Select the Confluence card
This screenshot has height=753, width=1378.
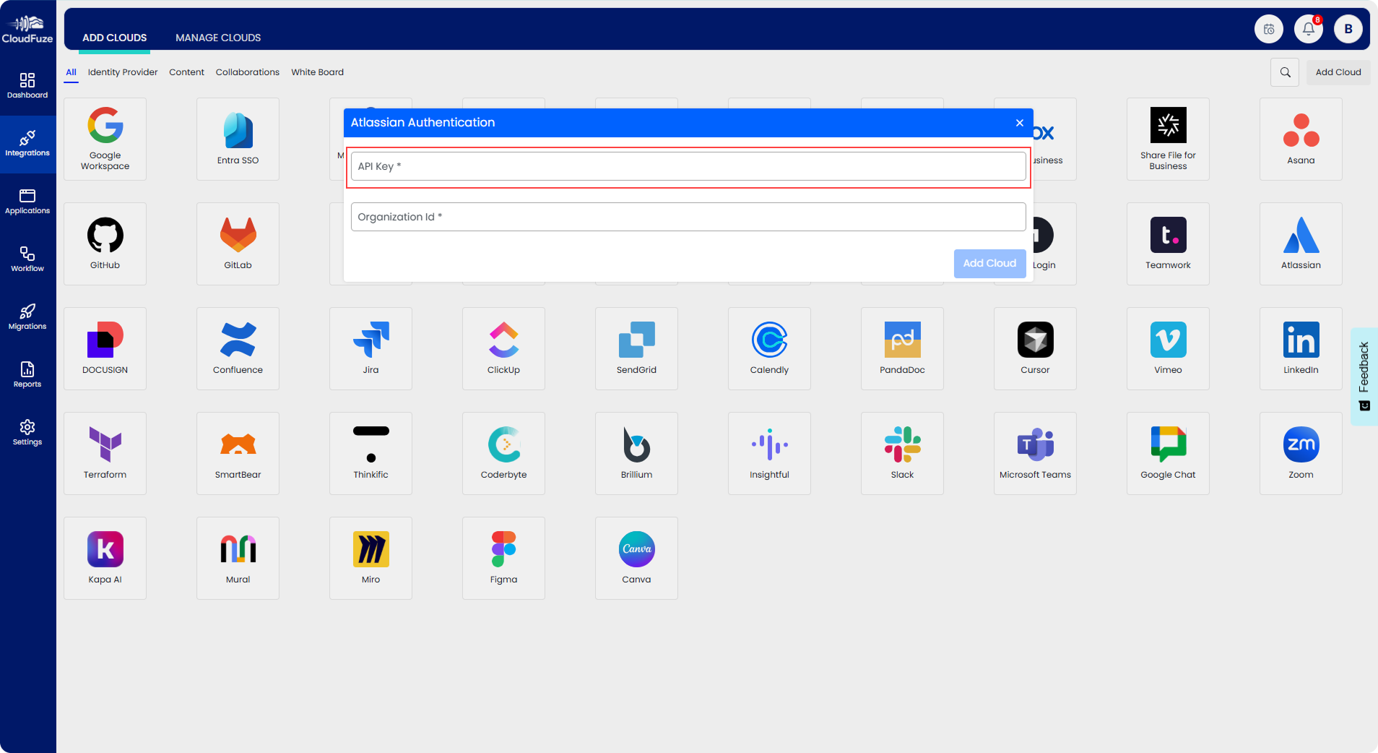pyautogui.click(x=238, y=348)
